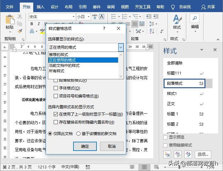Image resolution: width=223 pixels, height=171 pixels.
Task: Switch to the 开发工具 tab
Action: pos(142,7)
